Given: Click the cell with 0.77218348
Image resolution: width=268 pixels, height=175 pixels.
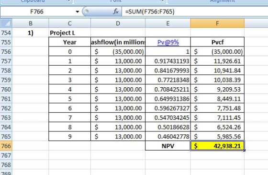Looking at the screenshot, I should click(168, 80).
